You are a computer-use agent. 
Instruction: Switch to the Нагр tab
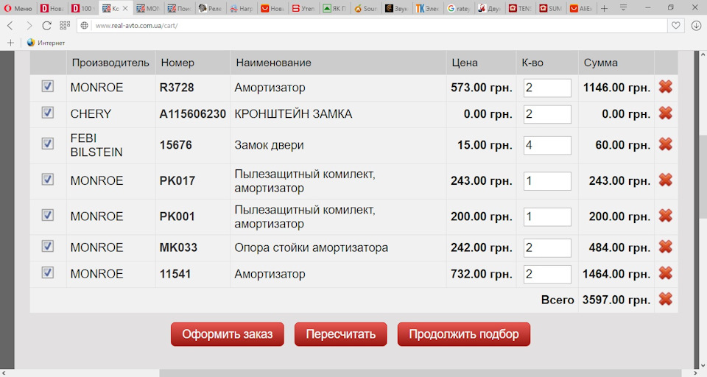[x=242, y=8]
